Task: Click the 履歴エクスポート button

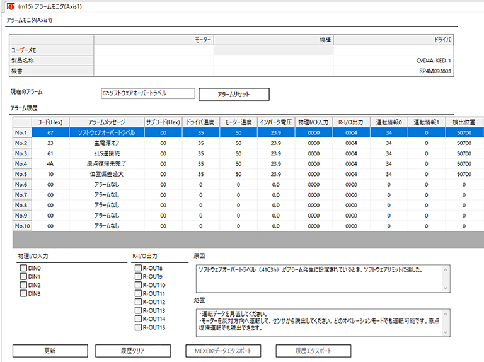Action: (x=313, y=350)
